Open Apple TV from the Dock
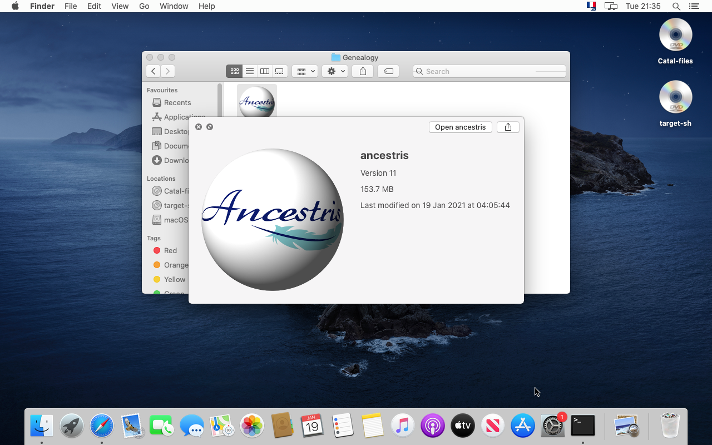The height and width of the screenshot is (445, 712). (x=462, y=426)
